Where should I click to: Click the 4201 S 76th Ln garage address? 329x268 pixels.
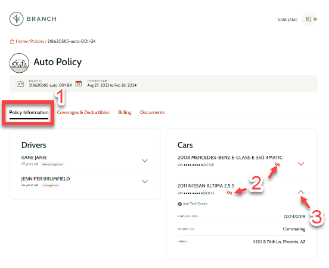(x=279, y=242)
